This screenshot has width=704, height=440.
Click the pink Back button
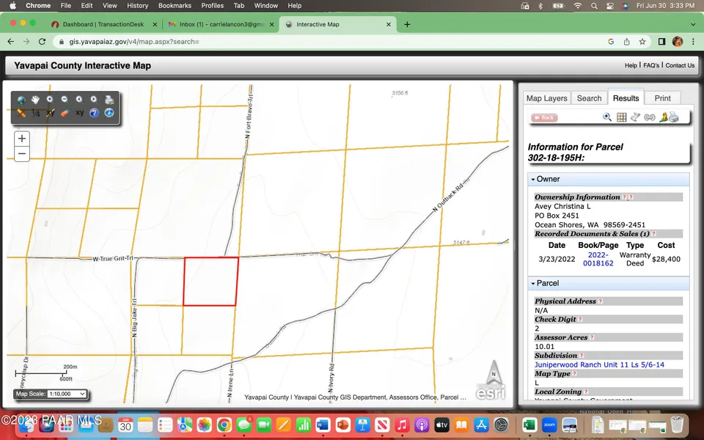543,117
